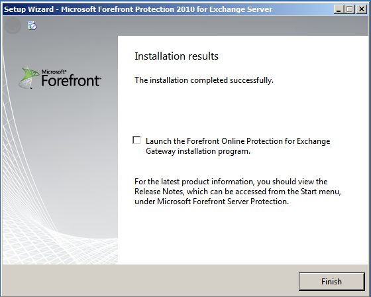Click the small Microsoft text above Forefront
This screenshot has height=297, width=371.
54,72
